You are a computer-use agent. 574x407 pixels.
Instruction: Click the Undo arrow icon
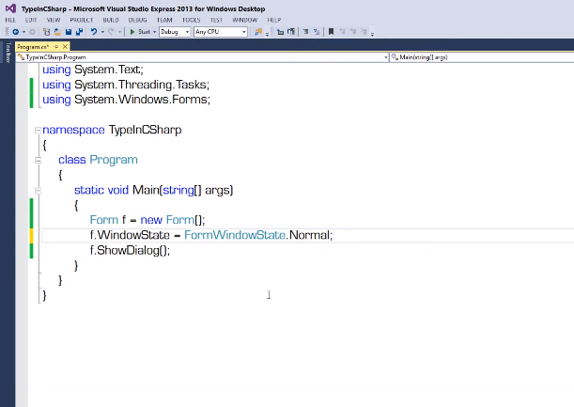[x=94, y=32]
